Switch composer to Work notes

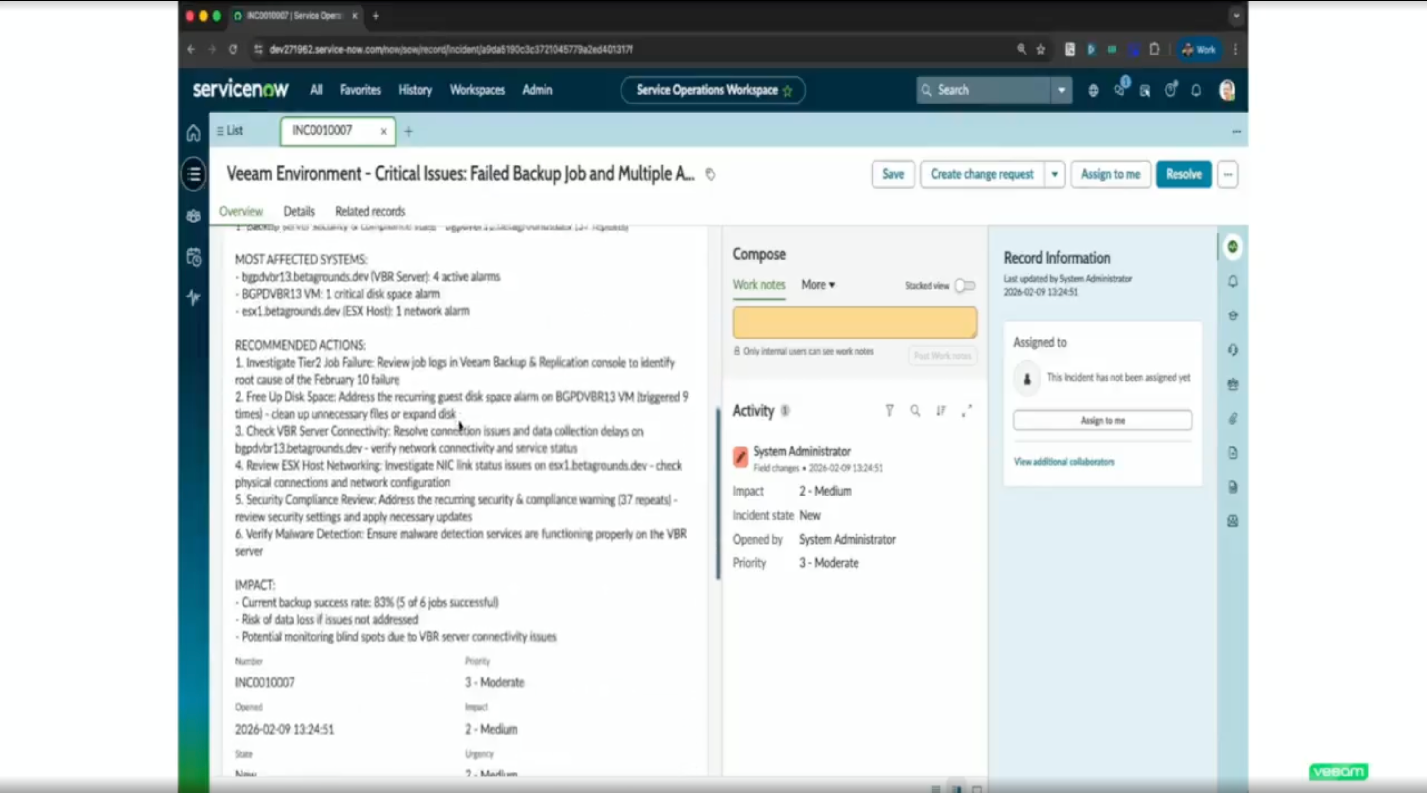(759, 284)
